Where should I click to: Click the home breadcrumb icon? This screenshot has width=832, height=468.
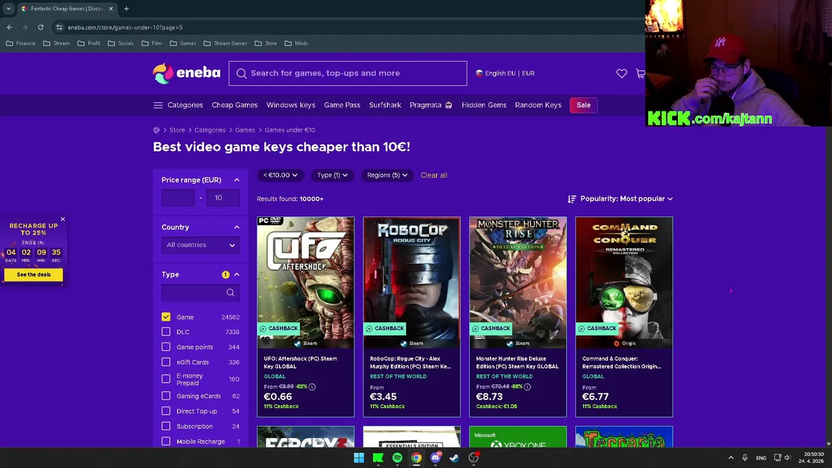tap(157, 130)
